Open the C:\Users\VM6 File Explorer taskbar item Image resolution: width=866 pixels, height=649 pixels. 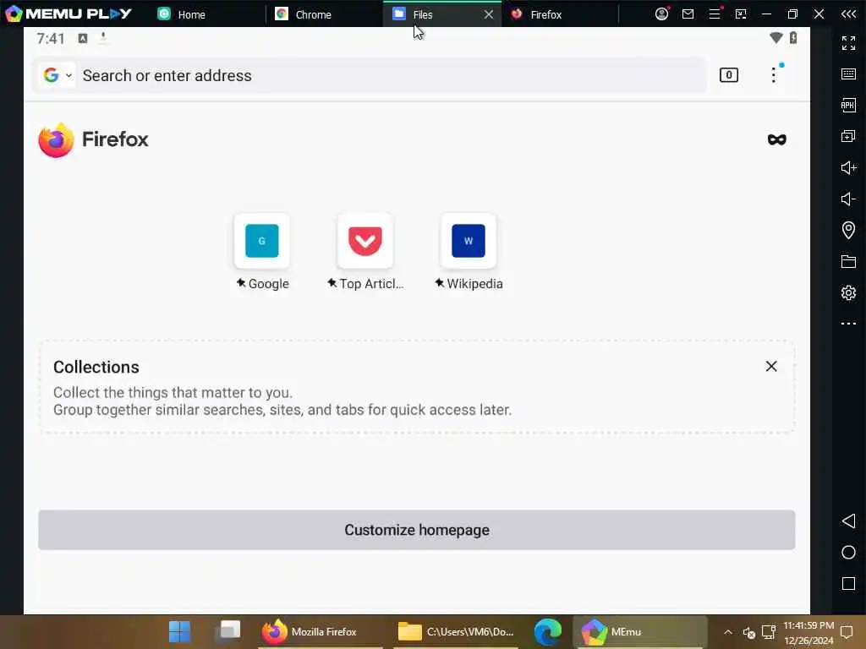456,632
